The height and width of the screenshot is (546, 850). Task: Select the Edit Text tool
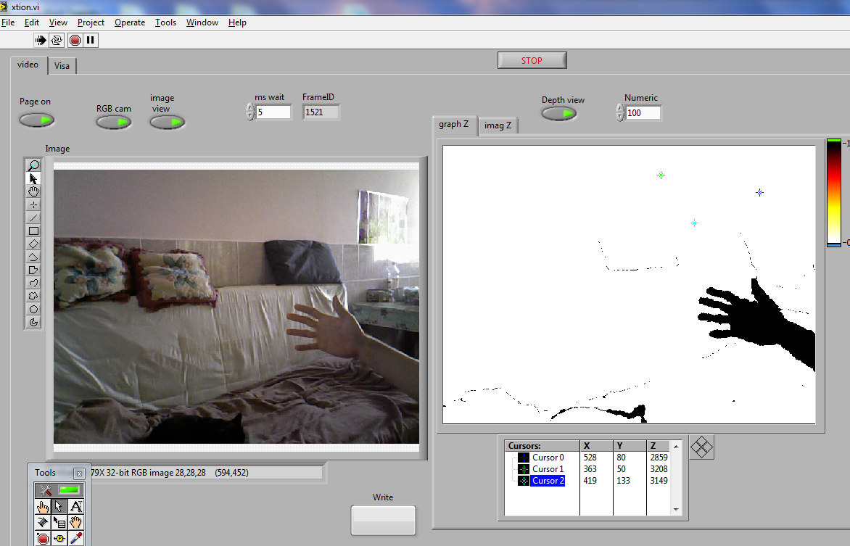[x=76, y=507]
